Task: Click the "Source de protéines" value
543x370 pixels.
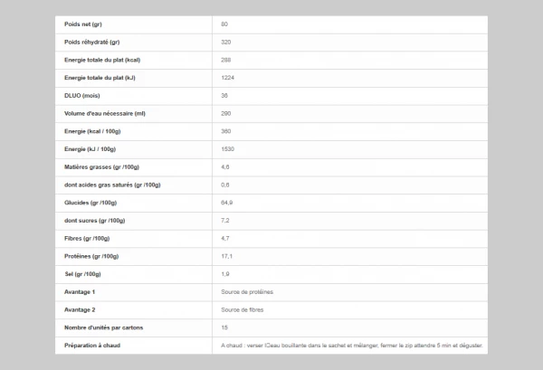Action: 247,291
